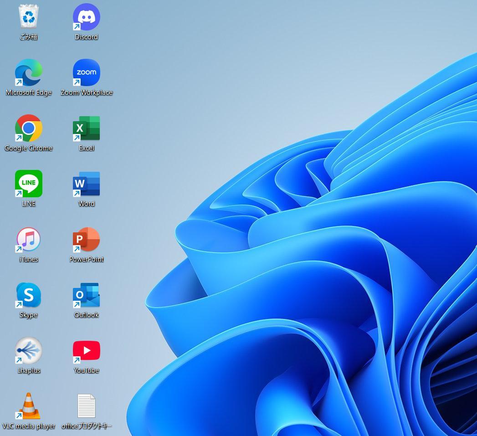
Task: Click the Skype desktop shortcut
Action: pyautogui.click(x=29, y=295)
